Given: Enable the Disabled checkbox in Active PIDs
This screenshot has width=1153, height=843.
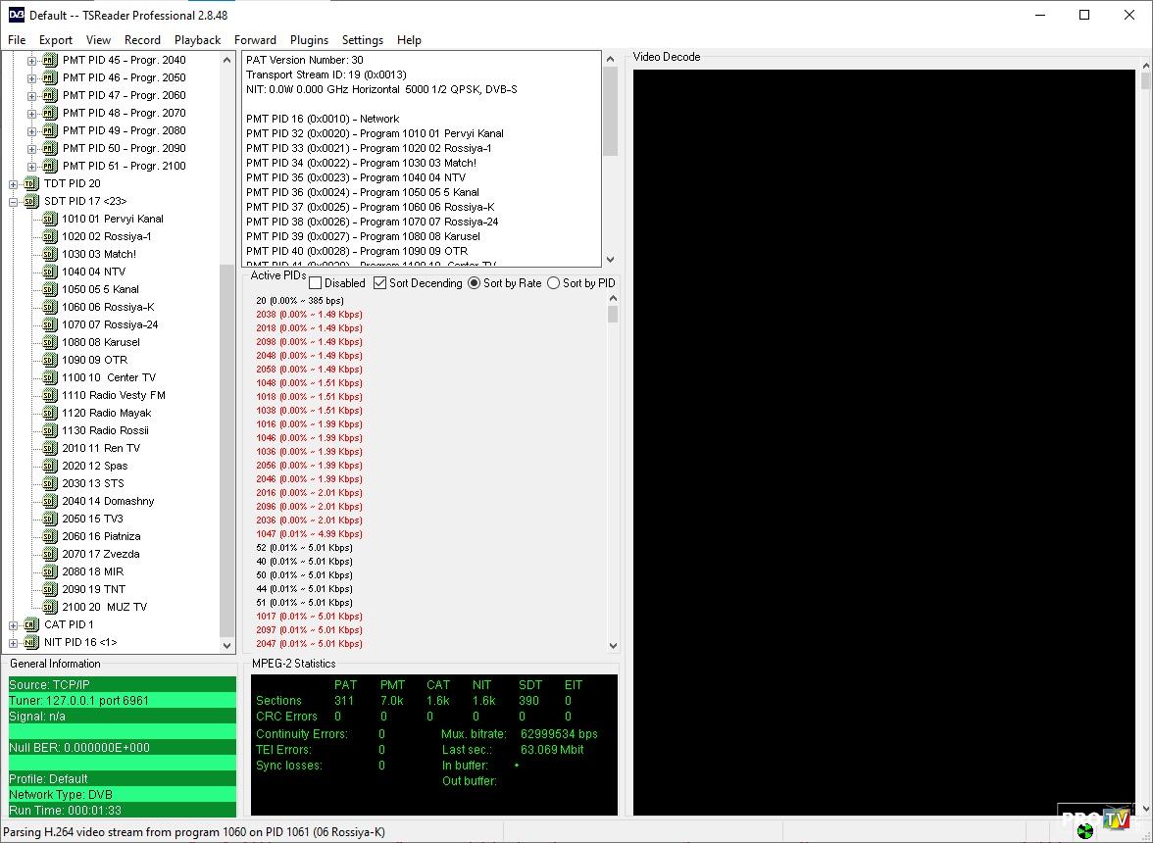Looking at the screenshot, I should [316, 283].
